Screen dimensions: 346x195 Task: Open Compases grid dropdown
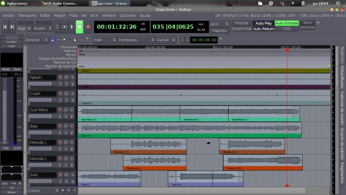(x=136, y=40)
